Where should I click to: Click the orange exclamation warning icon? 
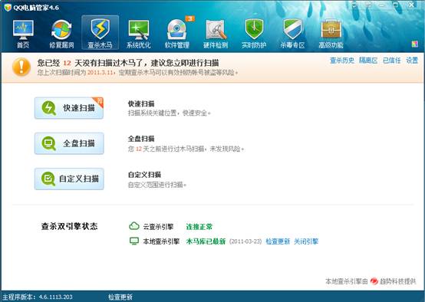pos(21,67)
